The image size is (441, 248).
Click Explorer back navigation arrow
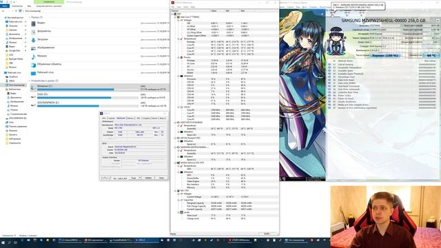[3, 11]
